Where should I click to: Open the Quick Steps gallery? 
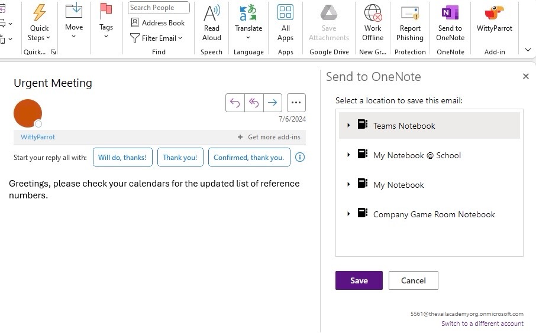tap(39, 22)
